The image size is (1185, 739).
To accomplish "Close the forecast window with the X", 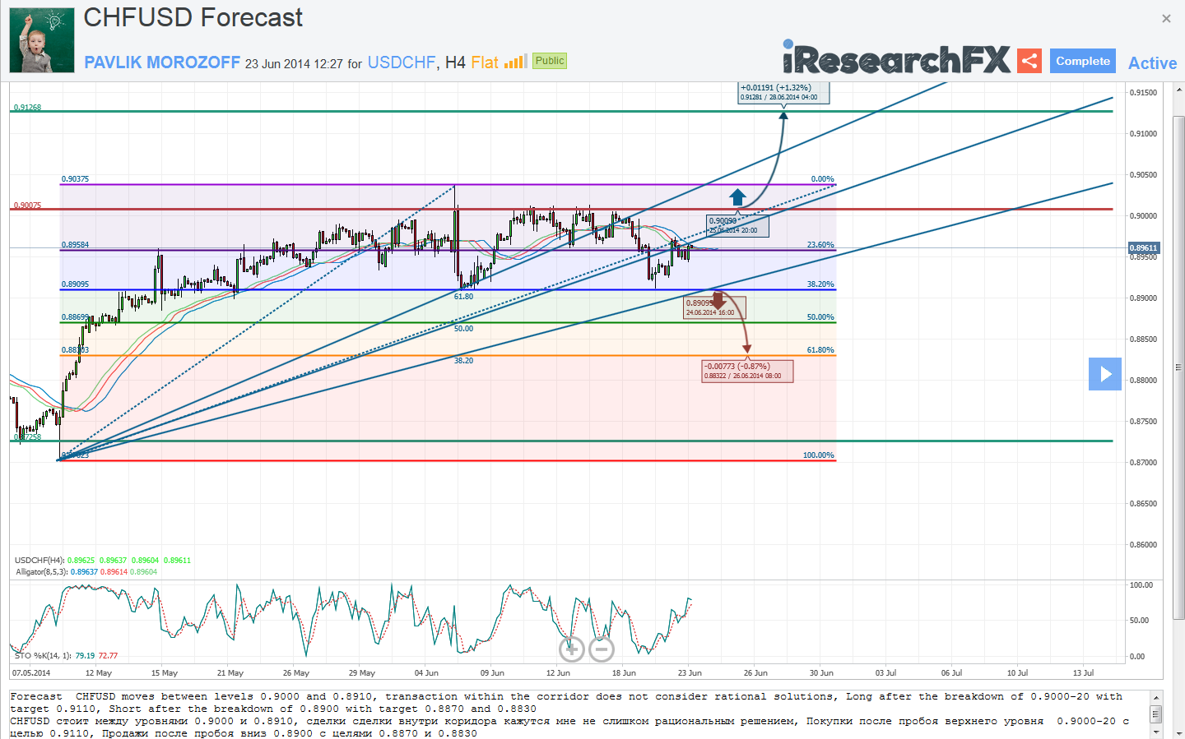I will point(1166,18).
